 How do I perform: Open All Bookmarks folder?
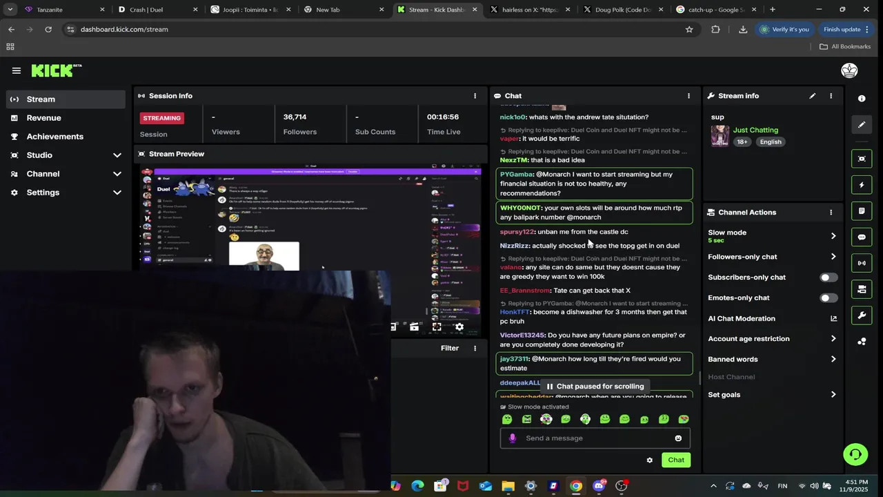coord(845,47)
